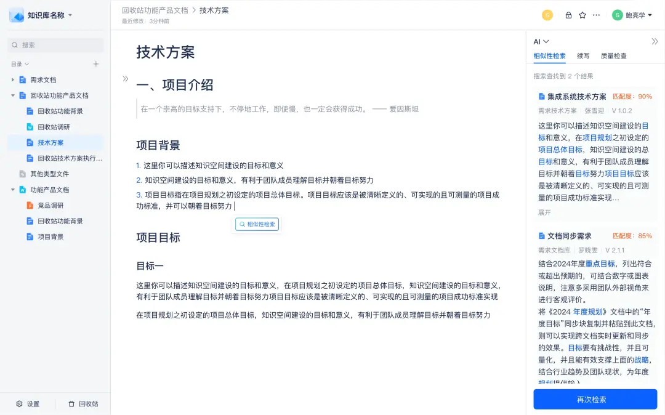Expand the outline double-chevron beside heading
Image resolution: width=665 pixels, height=415 pixels.
[126, 79]
